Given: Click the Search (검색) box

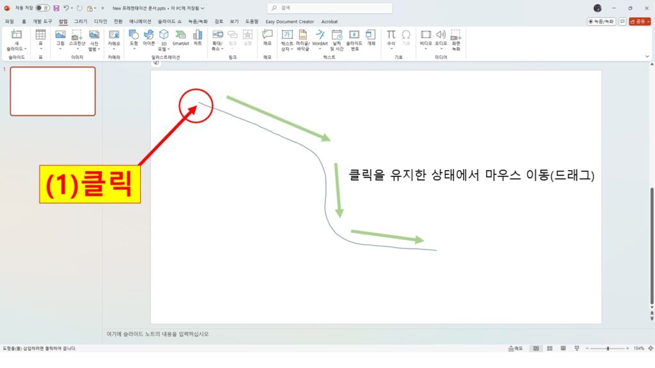Looking at the screenshot, I should pos(329,8).
